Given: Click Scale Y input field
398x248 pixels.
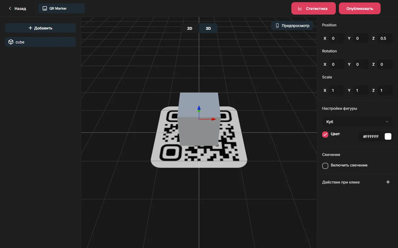Looking at the screenshot, I should [x=361, y=91].
